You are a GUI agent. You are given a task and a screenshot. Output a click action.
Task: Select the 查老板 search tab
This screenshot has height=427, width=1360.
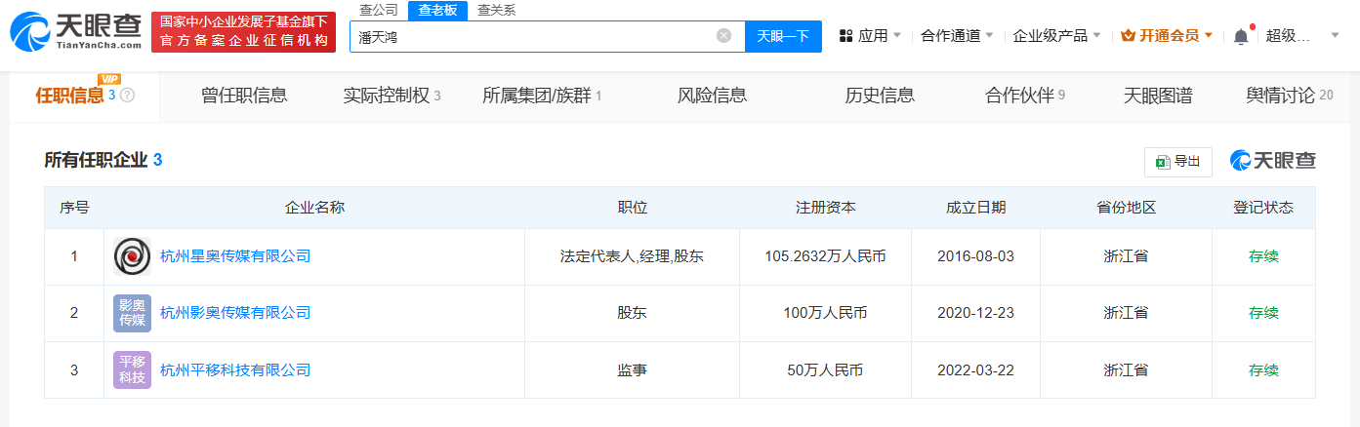[437, 10]
